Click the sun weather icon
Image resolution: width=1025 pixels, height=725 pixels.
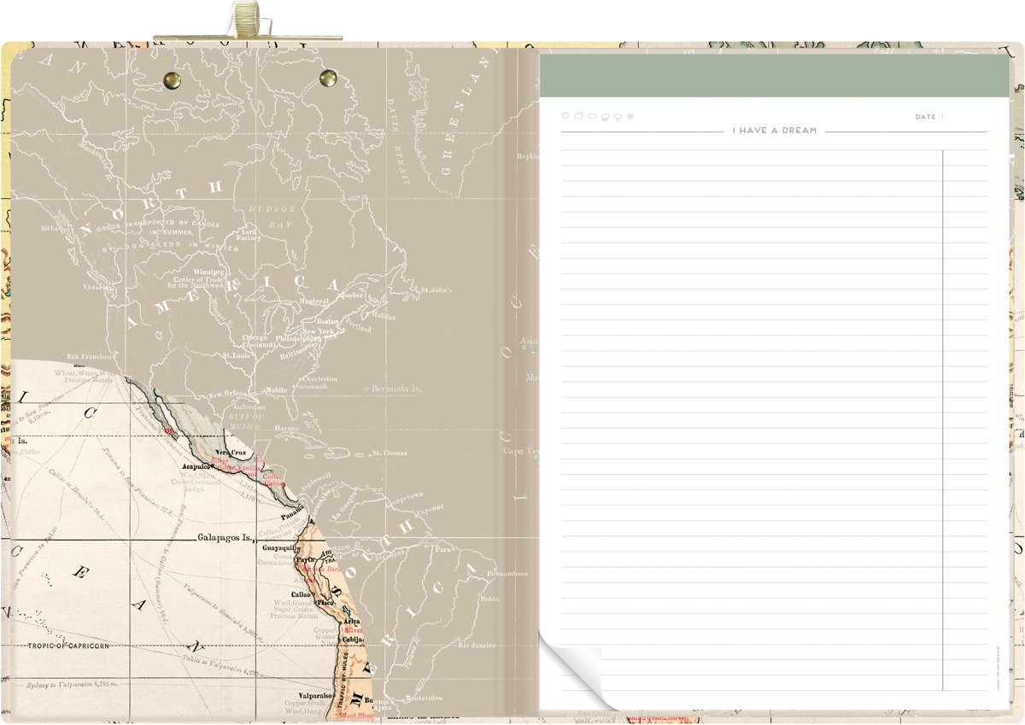click(x=565, y=116)
